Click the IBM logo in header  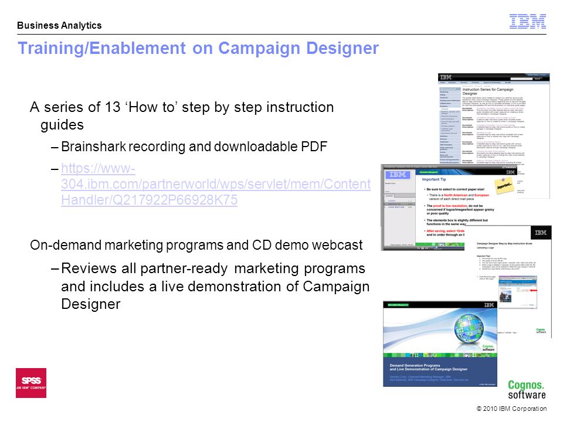pos(527,22)
